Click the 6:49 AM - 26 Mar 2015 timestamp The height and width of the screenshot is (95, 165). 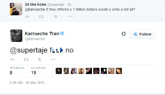[x=27, y=83]
